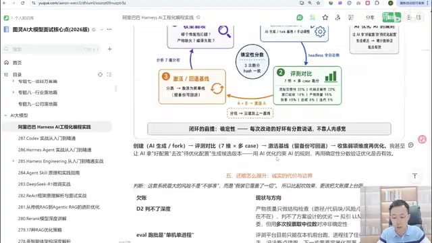The height and width of the screenshot is (243, 432).
Task: Click the D2 判不了深度 table cell
Action: 153,209
